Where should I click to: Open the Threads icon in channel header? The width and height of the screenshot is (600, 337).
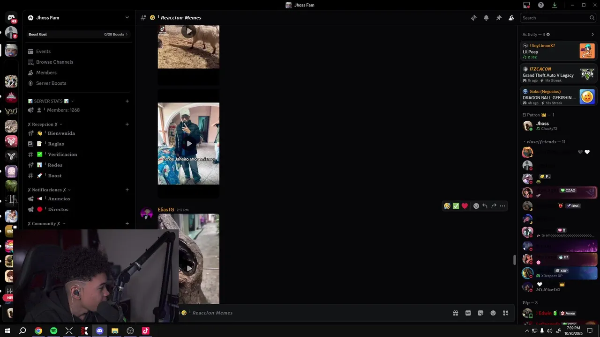[x=473, y=18]
